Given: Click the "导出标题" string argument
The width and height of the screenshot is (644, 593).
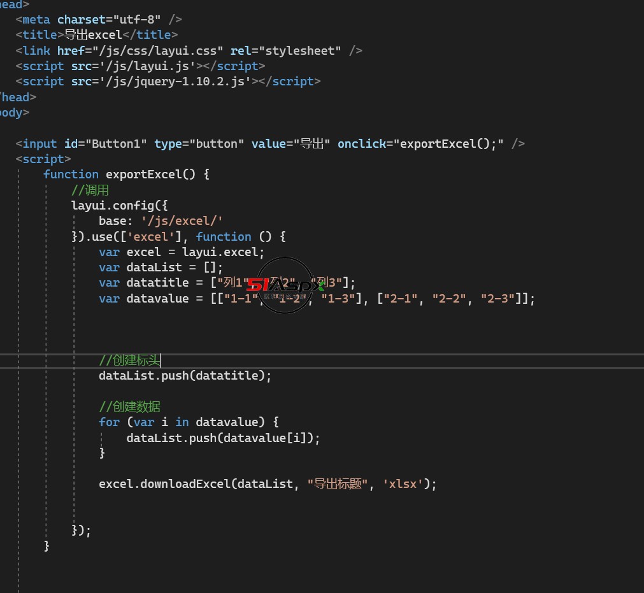Looking at the screenshot, I should coord(338,484).
